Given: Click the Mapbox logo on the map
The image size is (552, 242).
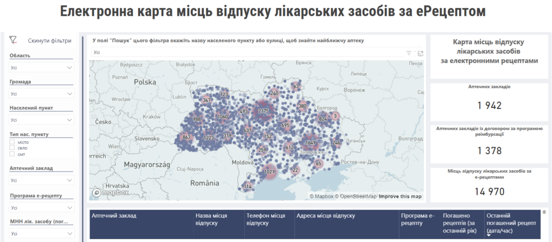Looking at the screenshot, I should point(111,193).
